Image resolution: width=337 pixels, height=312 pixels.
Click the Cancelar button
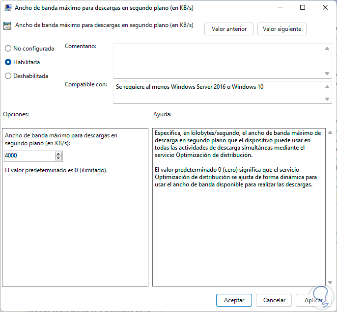[x=274, y=300]
